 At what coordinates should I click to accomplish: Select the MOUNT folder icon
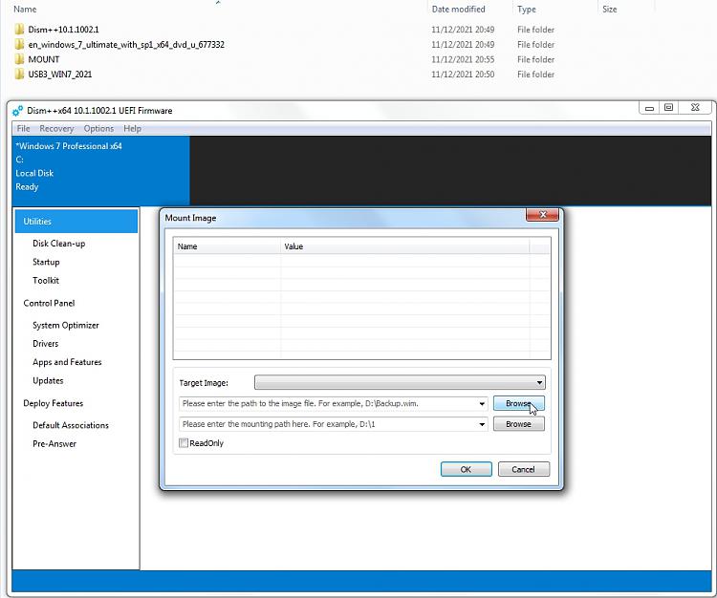[x=19, y=59]
